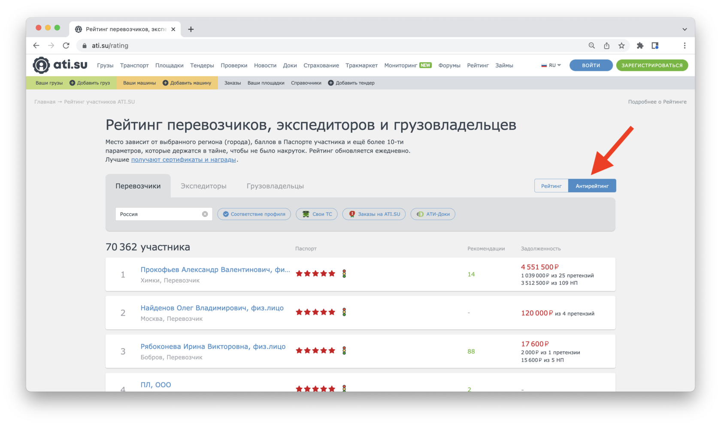Open the Заказы link
Image resolution: width=721 pixels, height=426 pixels.
pyautogui.click(x=233, y=83)
